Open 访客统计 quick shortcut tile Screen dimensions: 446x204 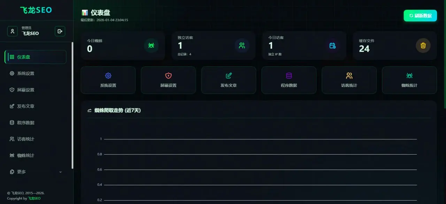click(349, 80)
